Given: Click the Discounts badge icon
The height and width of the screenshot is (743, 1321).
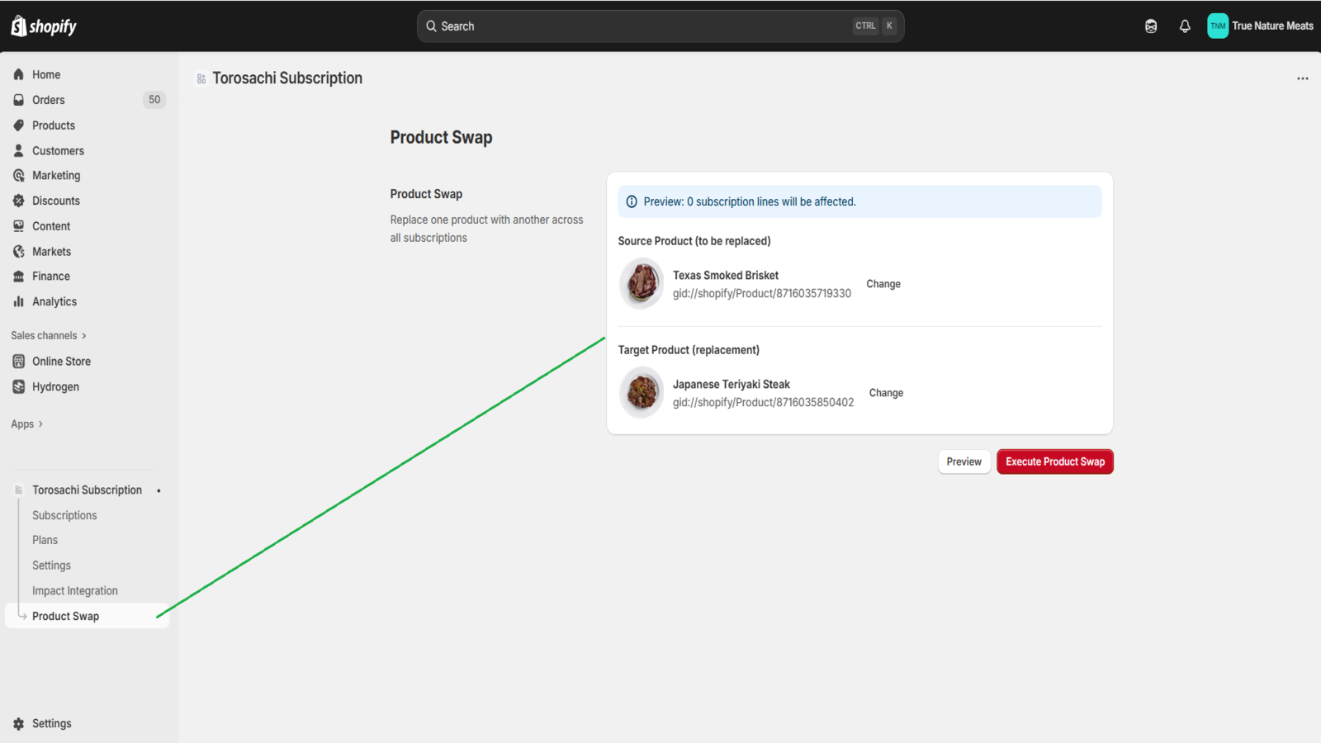Looking at the screenshot, I should coord(18,201).
